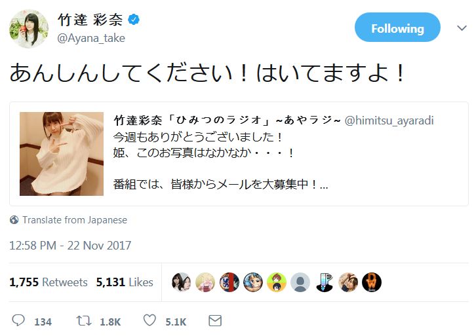Click the reply speech bubble icon
The height and width of the screenshot is (336, 476).
18,321
